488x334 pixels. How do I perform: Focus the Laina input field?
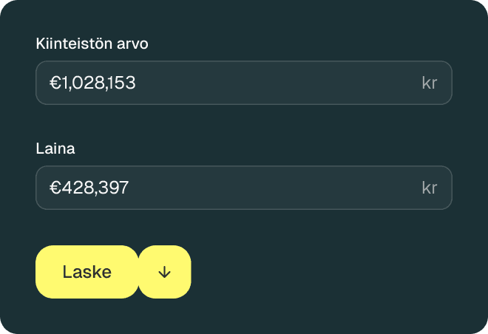tap(243, 188)
